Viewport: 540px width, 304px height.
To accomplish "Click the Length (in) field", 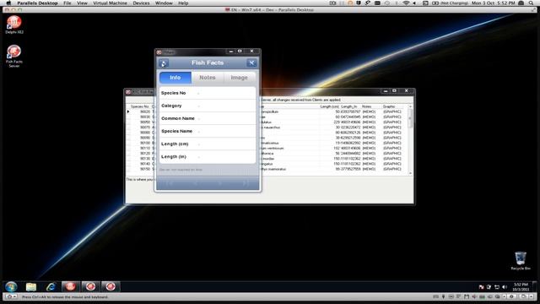I will [x=208, y=157].
